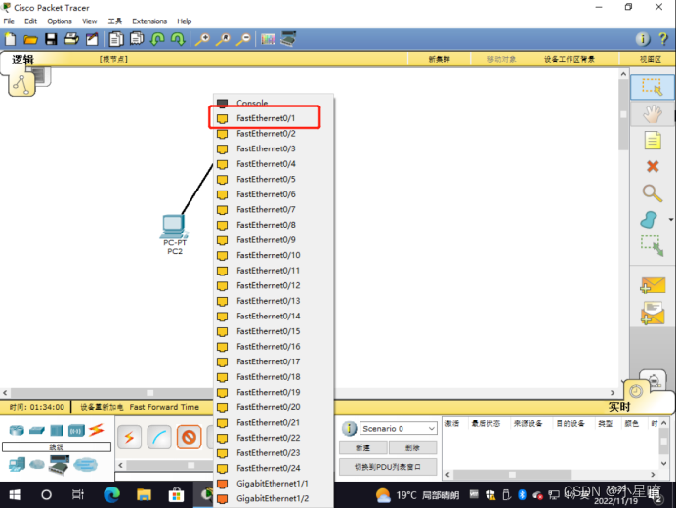Select the Routers device category icon
Screen dimensions: 677x508
pyautogui.click(x=17, y=430)
